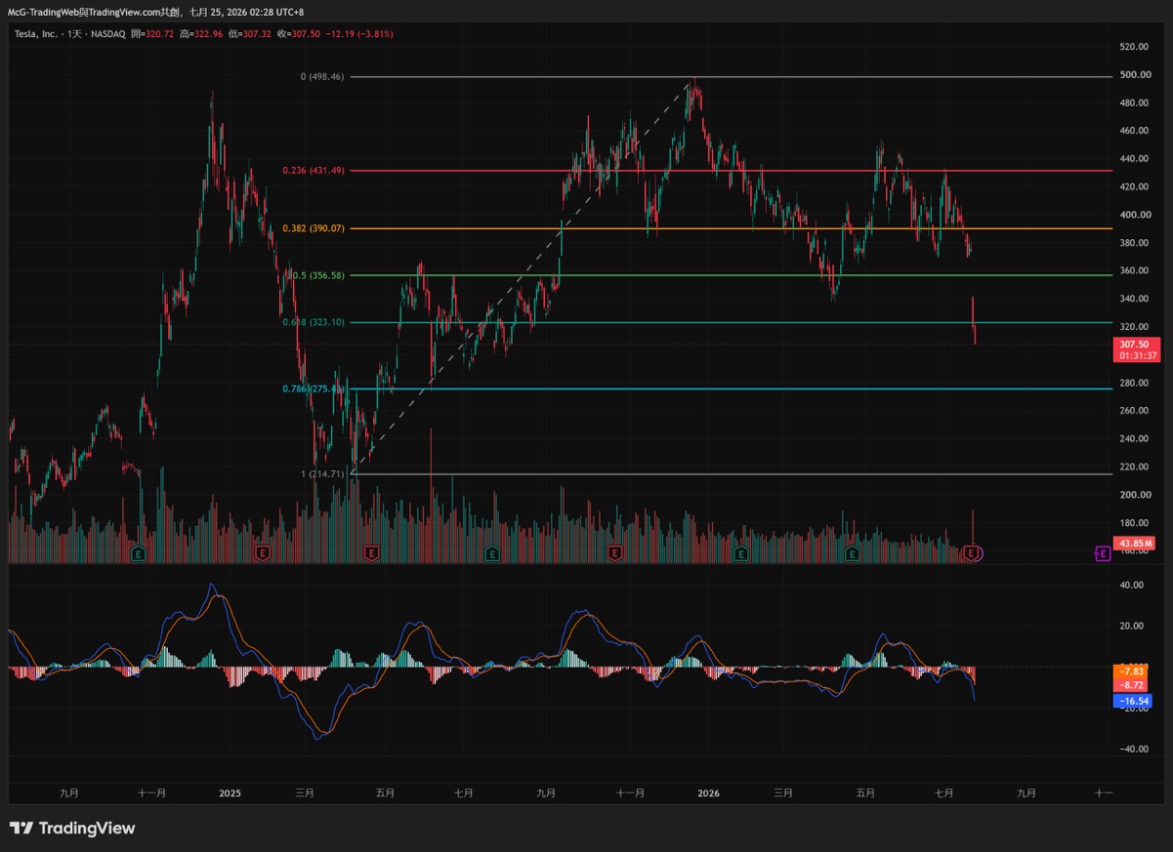
Task: Click the 360.00 price axis label
Action: [x=1133, y=271]
